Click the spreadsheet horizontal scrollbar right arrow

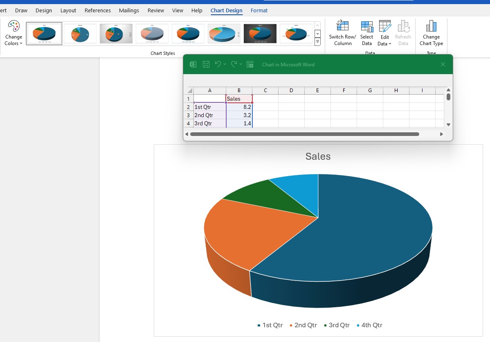(441, 134)
